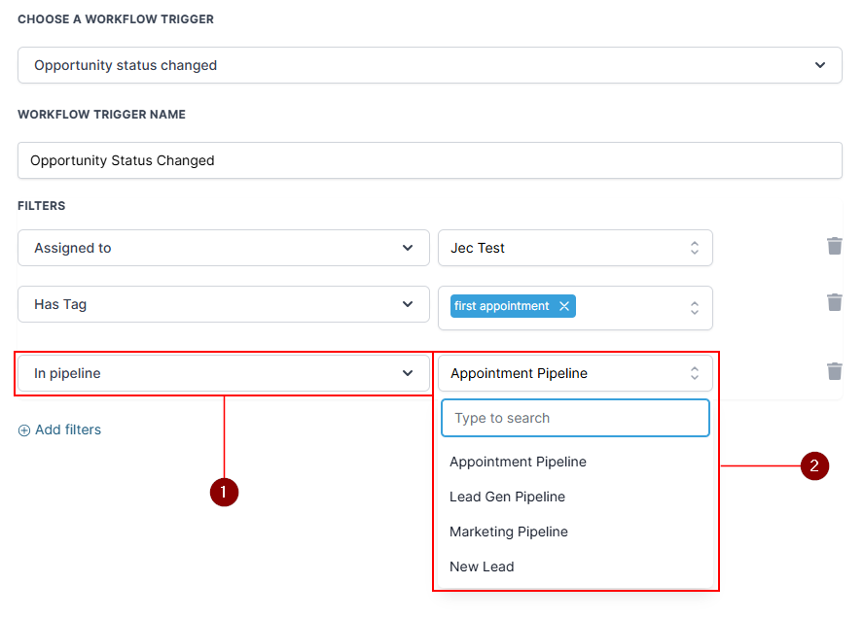
Task: Delete the Assigned to filter row
Action: [834, 246]
